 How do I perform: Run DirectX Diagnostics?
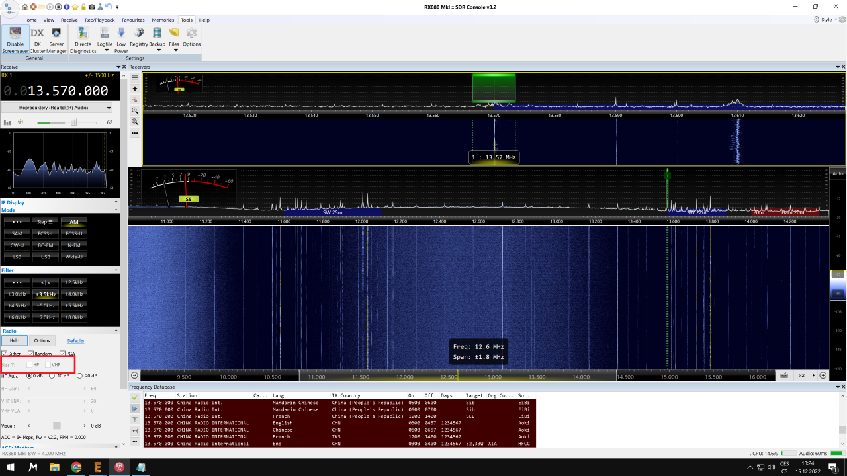pos(83,37)
